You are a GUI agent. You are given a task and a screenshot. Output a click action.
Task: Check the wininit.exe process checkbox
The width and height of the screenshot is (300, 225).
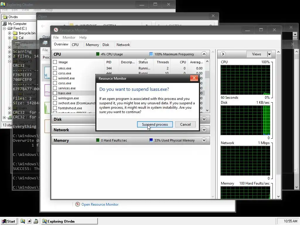point(55,78)
